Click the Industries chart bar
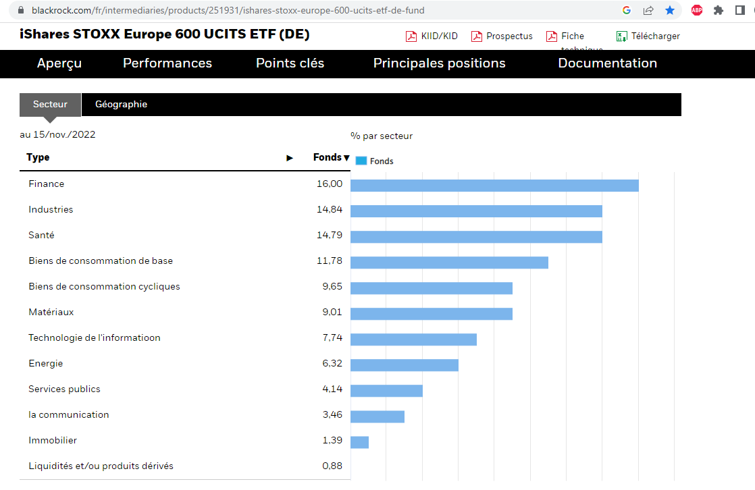755x490 pixels. coord(476,211)
